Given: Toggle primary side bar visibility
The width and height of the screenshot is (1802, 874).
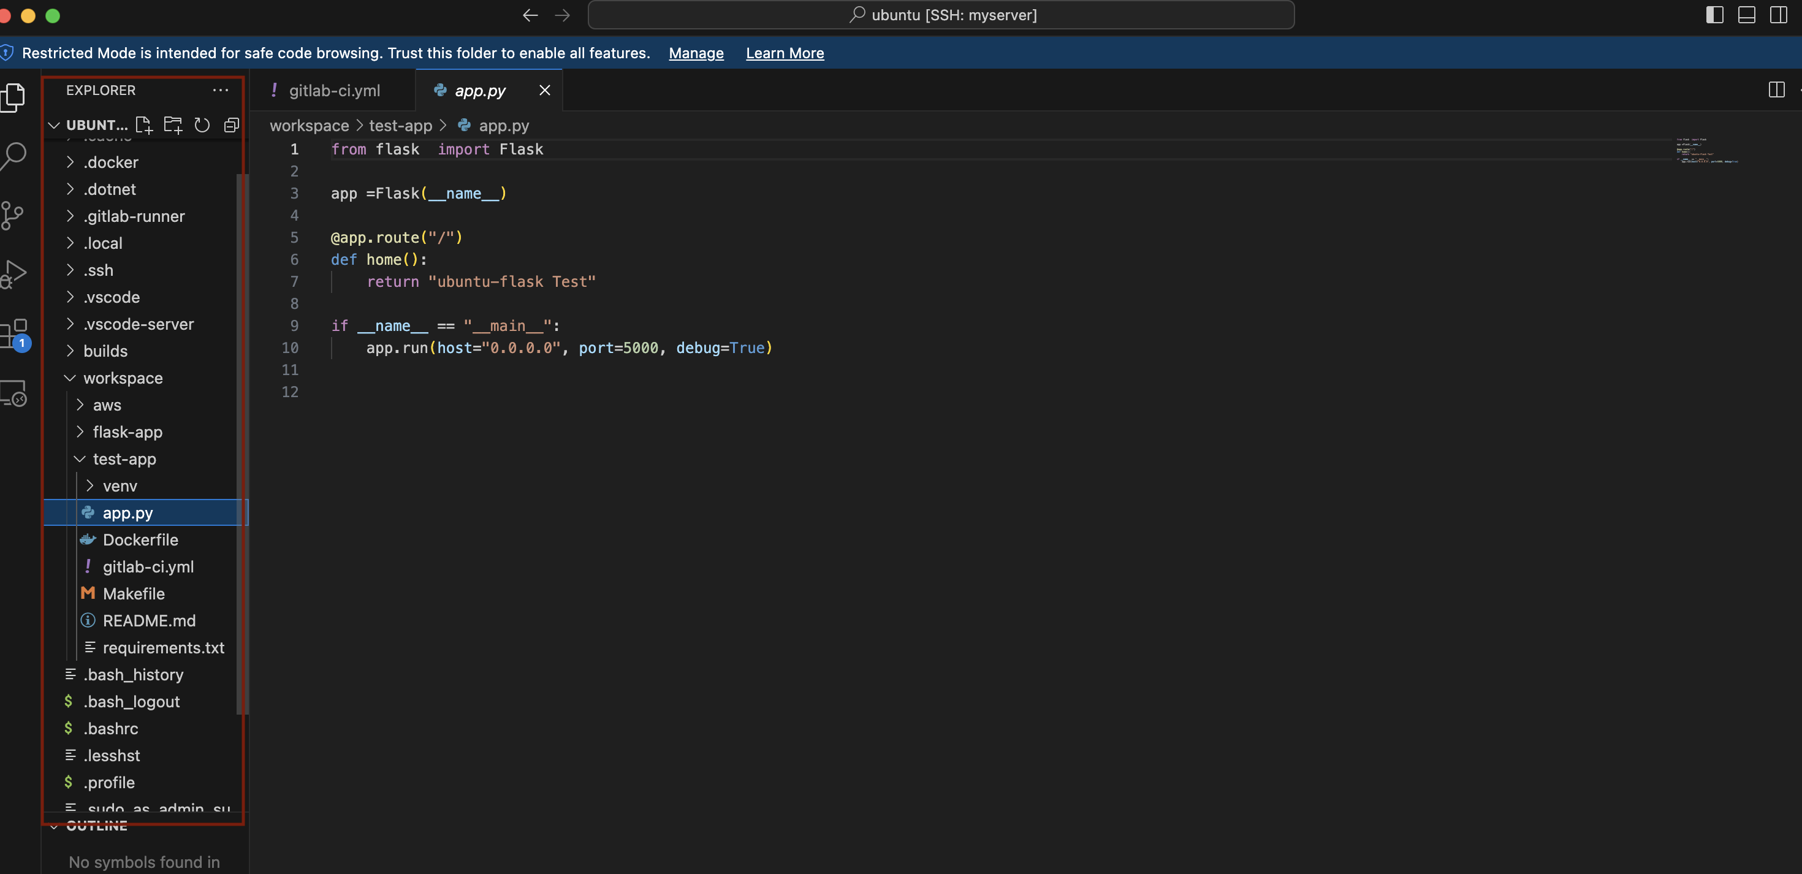Looking at the screenshot, I should (x=1714, y=15).
